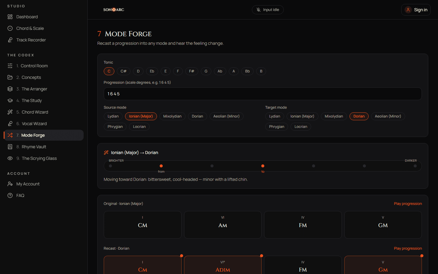This screenshot has width=438, height=274.
Task: Click the Dashboard grid icon
Action: coord(10,17)
